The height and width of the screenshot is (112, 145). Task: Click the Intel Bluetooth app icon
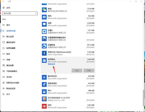pos(44,53)
